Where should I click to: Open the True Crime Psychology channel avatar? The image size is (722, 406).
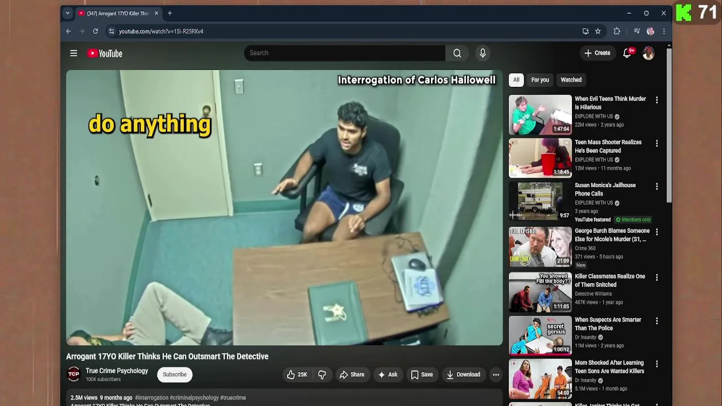[74, 374]
